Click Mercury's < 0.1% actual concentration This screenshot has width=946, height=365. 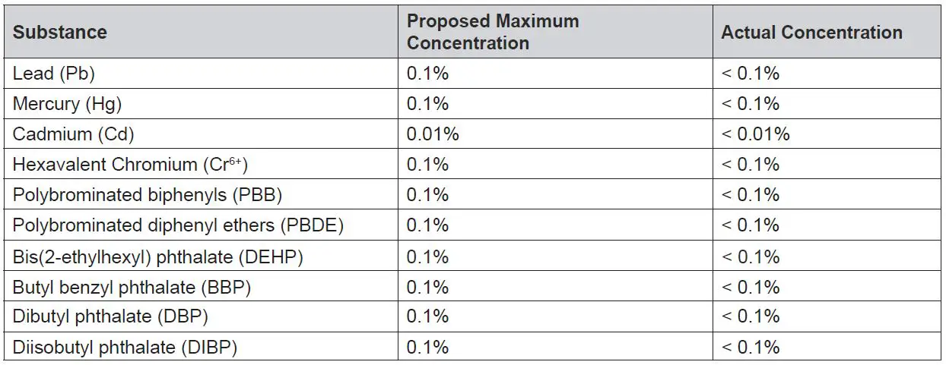[751, 104]
